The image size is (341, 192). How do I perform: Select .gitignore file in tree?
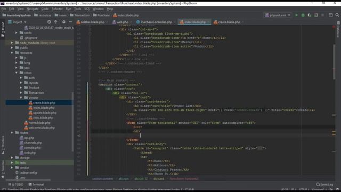click(31, 38)
